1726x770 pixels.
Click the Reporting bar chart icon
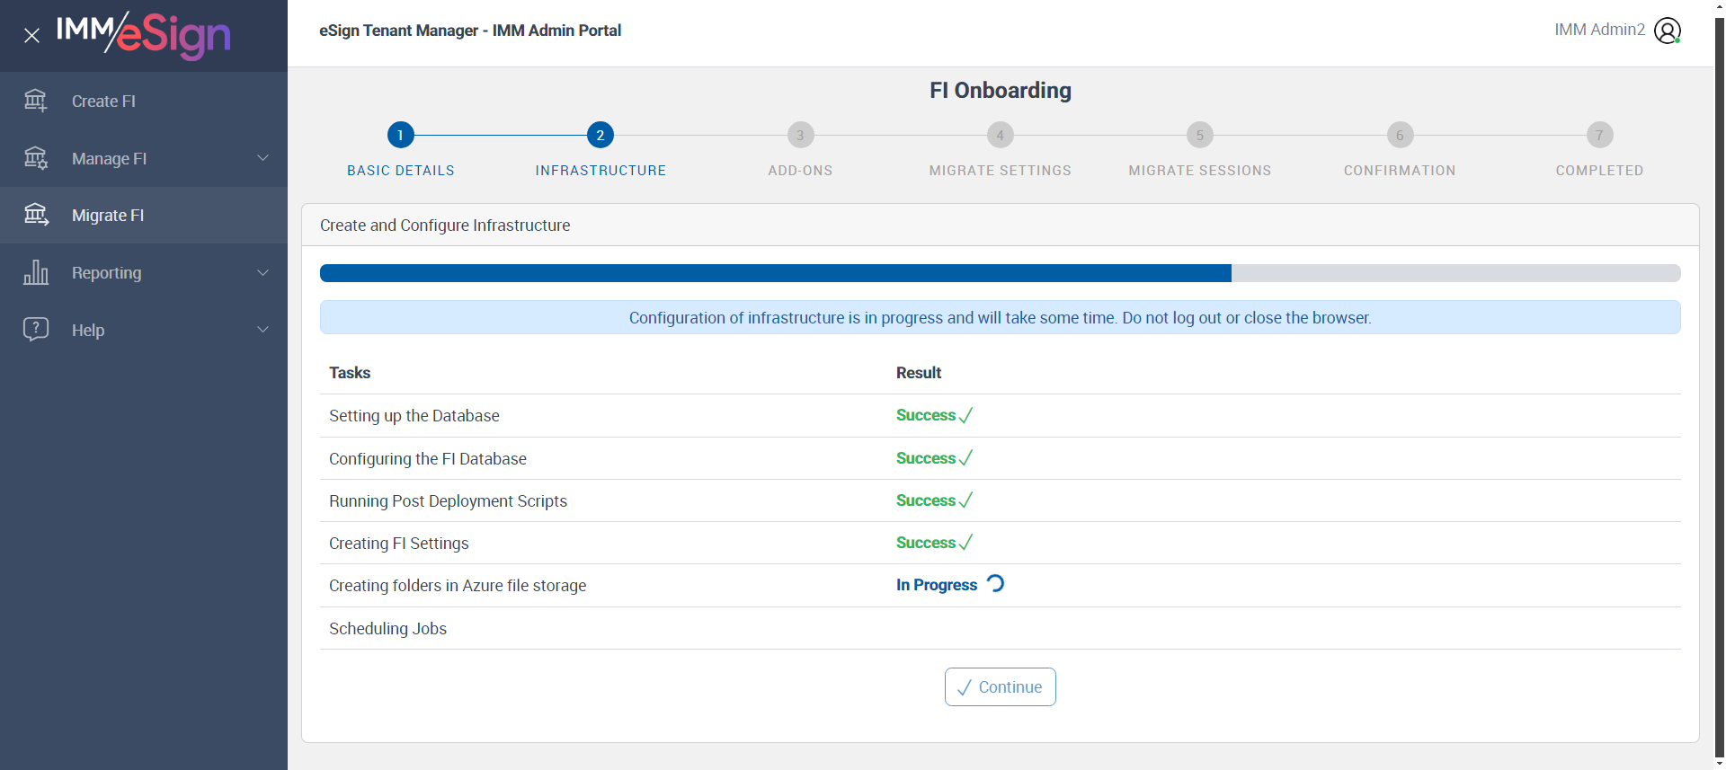(x=36, y=272)
